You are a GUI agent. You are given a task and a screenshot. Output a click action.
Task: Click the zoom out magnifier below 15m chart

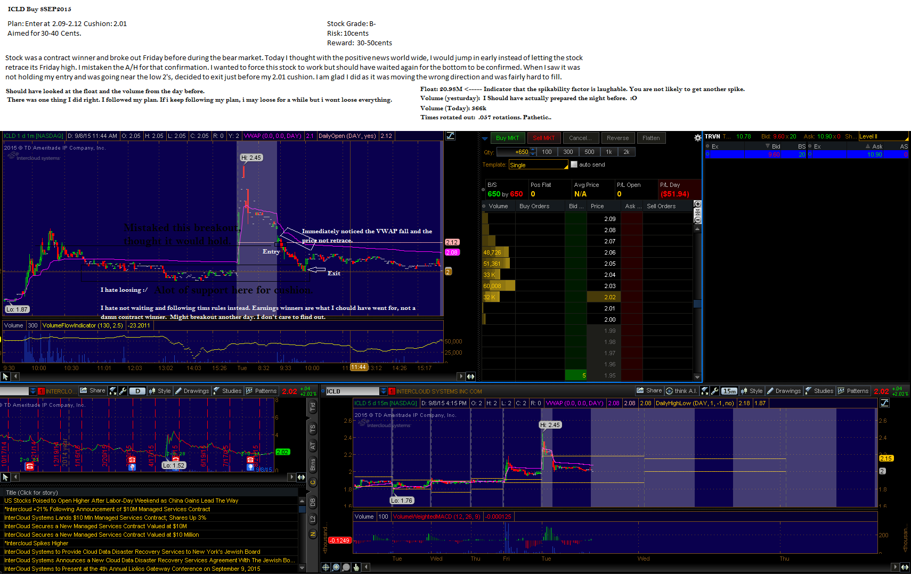click(346, 567)
